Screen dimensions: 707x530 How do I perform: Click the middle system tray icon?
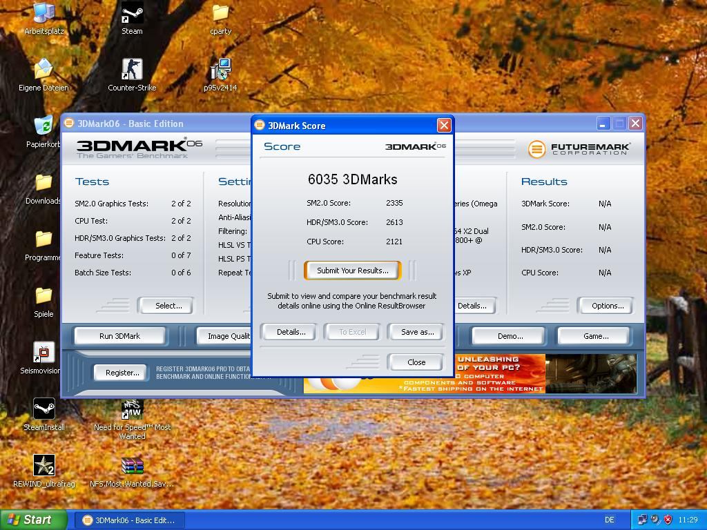point(655,520)
